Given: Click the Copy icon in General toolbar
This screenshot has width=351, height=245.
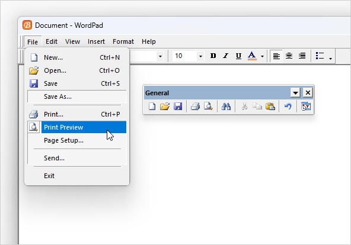Looking at the screenshot, I should click(257, 107).
